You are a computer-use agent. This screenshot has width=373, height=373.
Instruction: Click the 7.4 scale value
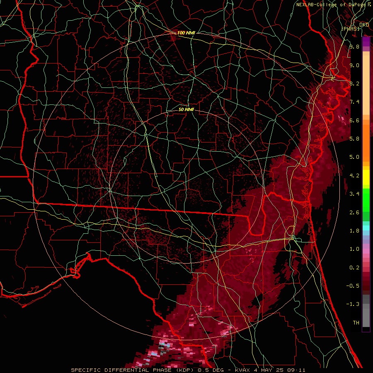354,102
